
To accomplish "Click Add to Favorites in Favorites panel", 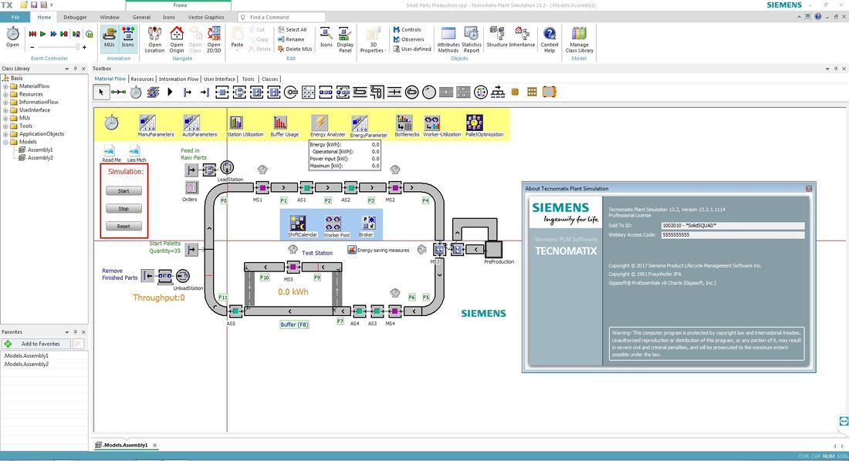I will (35, 343).
